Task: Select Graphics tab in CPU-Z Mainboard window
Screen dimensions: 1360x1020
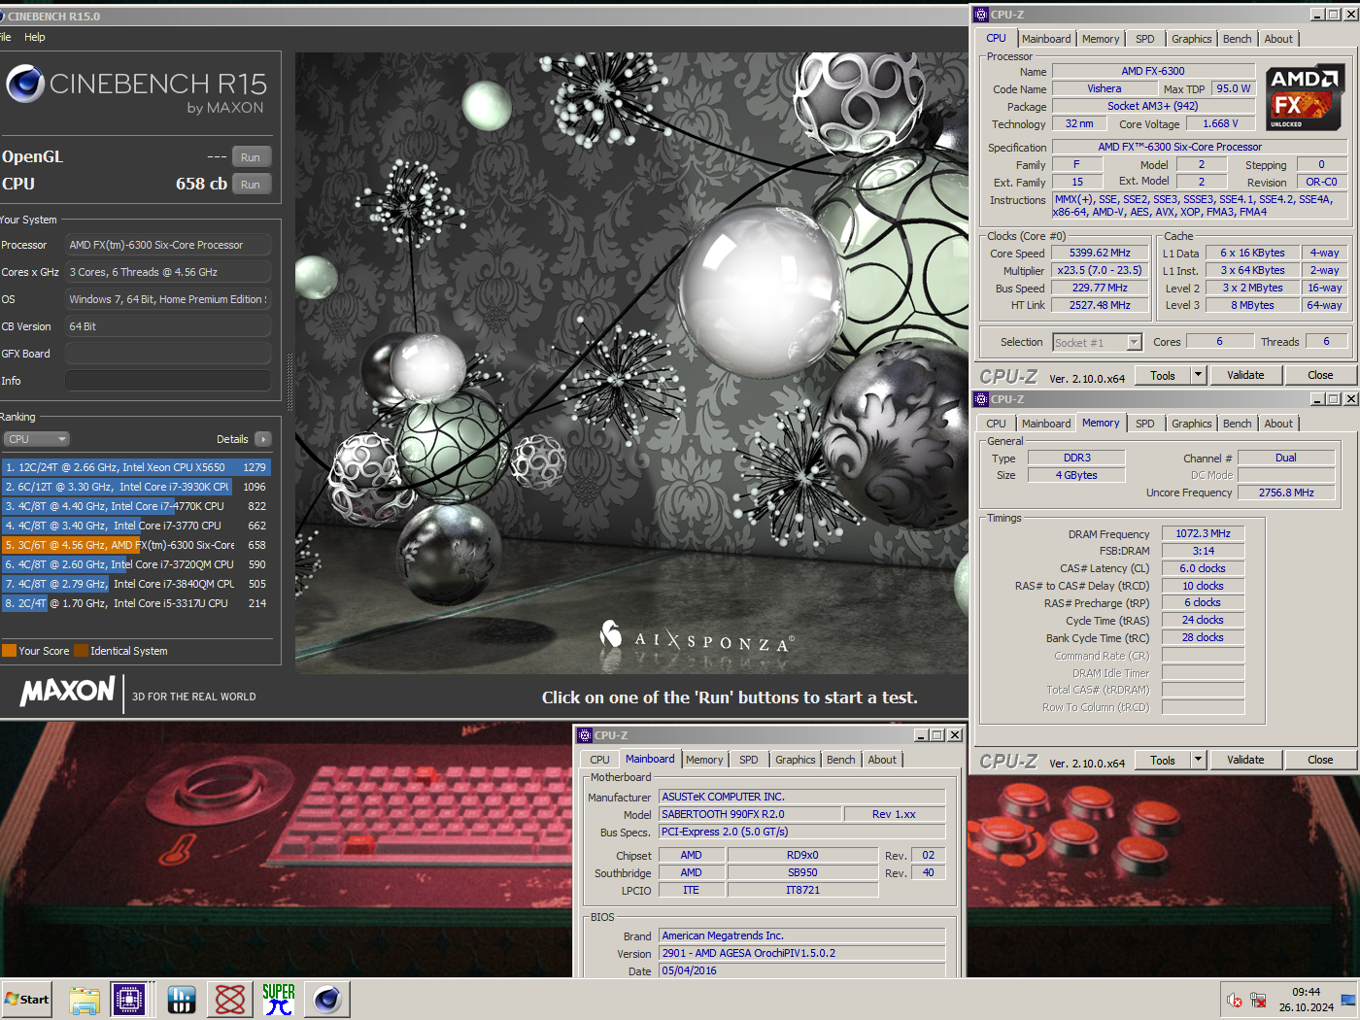Action: click(796, 760)
